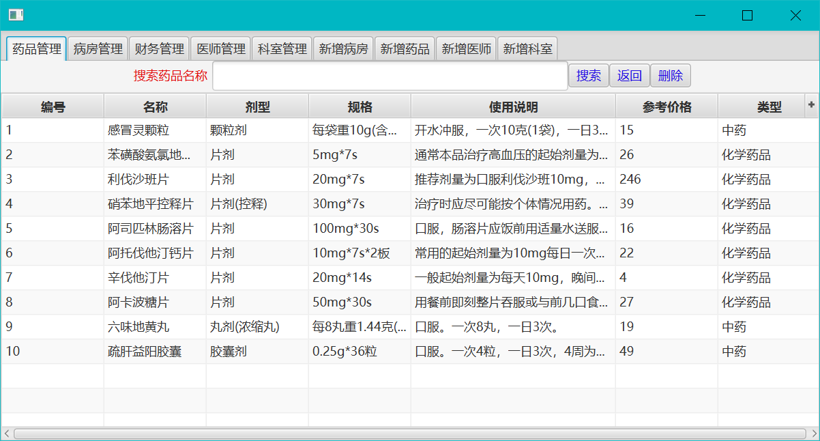
Task: Click the 5mg*7s specification cell
Action: click(x=360, y=155)
